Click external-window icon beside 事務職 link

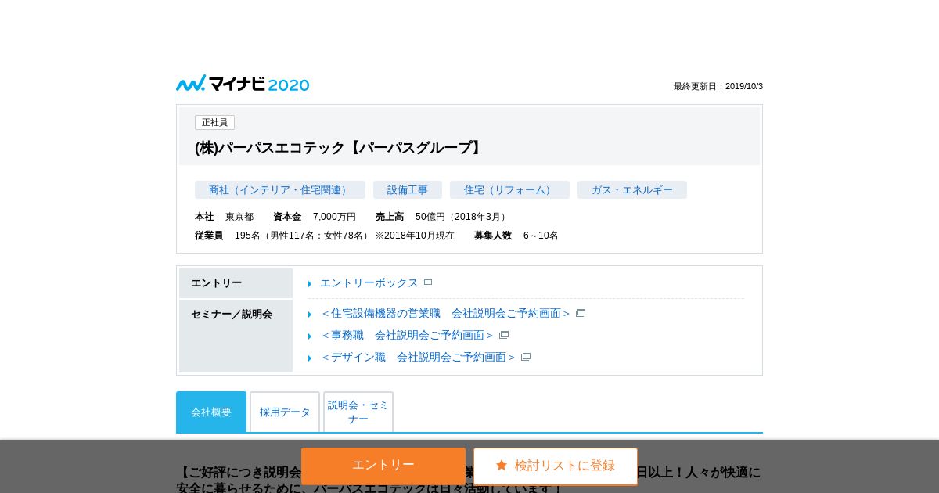pos(504,335)
